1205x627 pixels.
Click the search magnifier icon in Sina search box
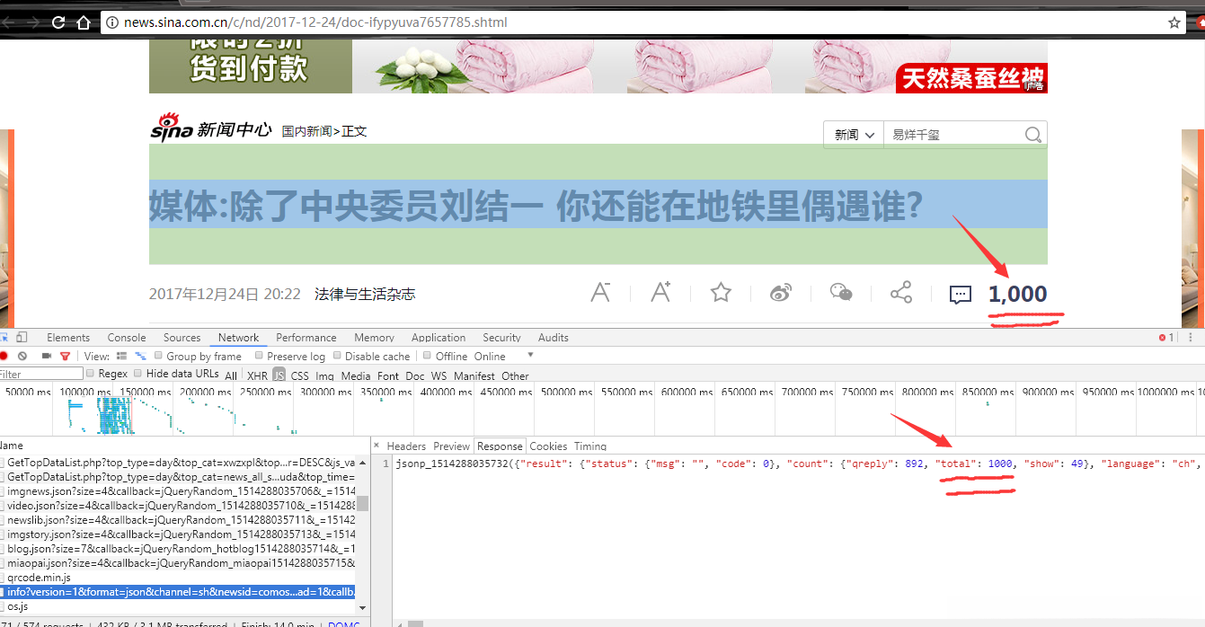[x=1033, y=135]
